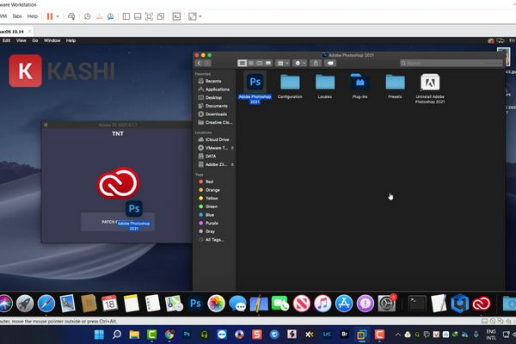Select the Purple tag
Image resolution: width=516 pixels, height=344 pixels.
(x=212, y=224)
